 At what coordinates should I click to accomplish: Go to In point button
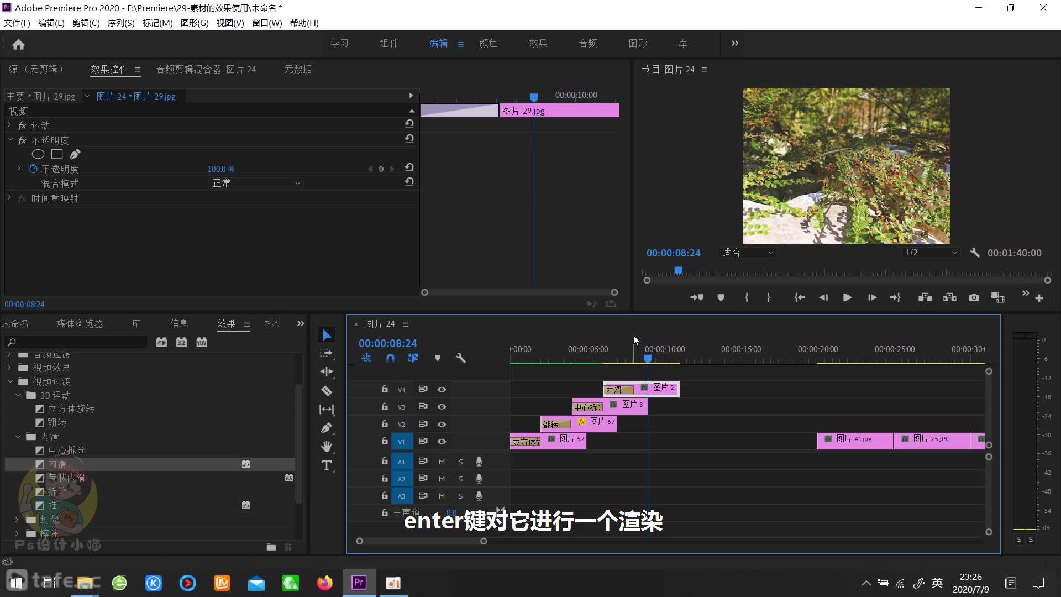click(x=799, y=297)
